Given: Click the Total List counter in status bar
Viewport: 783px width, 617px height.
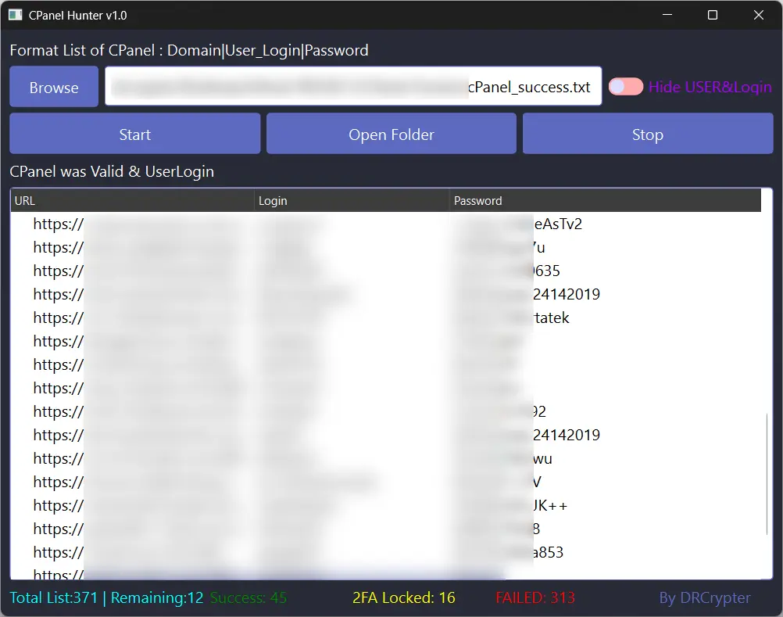Looking at the screenshot, I should click(x=54, y=598).
